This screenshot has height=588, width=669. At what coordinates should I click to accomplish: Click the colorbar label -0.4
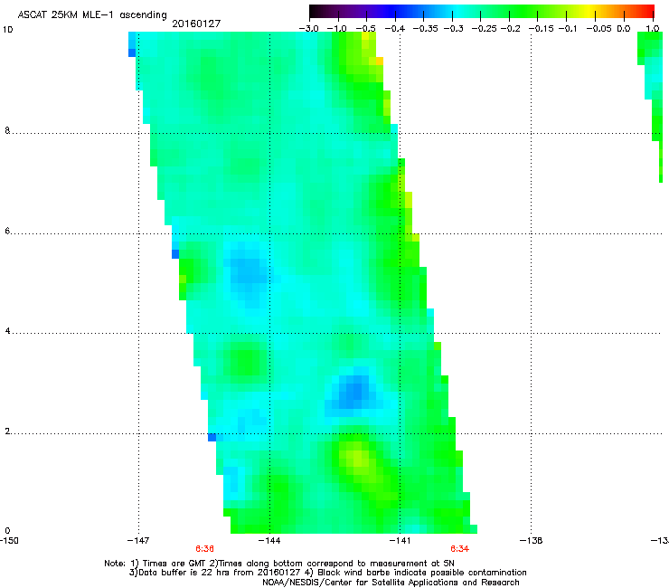[395, 29]
